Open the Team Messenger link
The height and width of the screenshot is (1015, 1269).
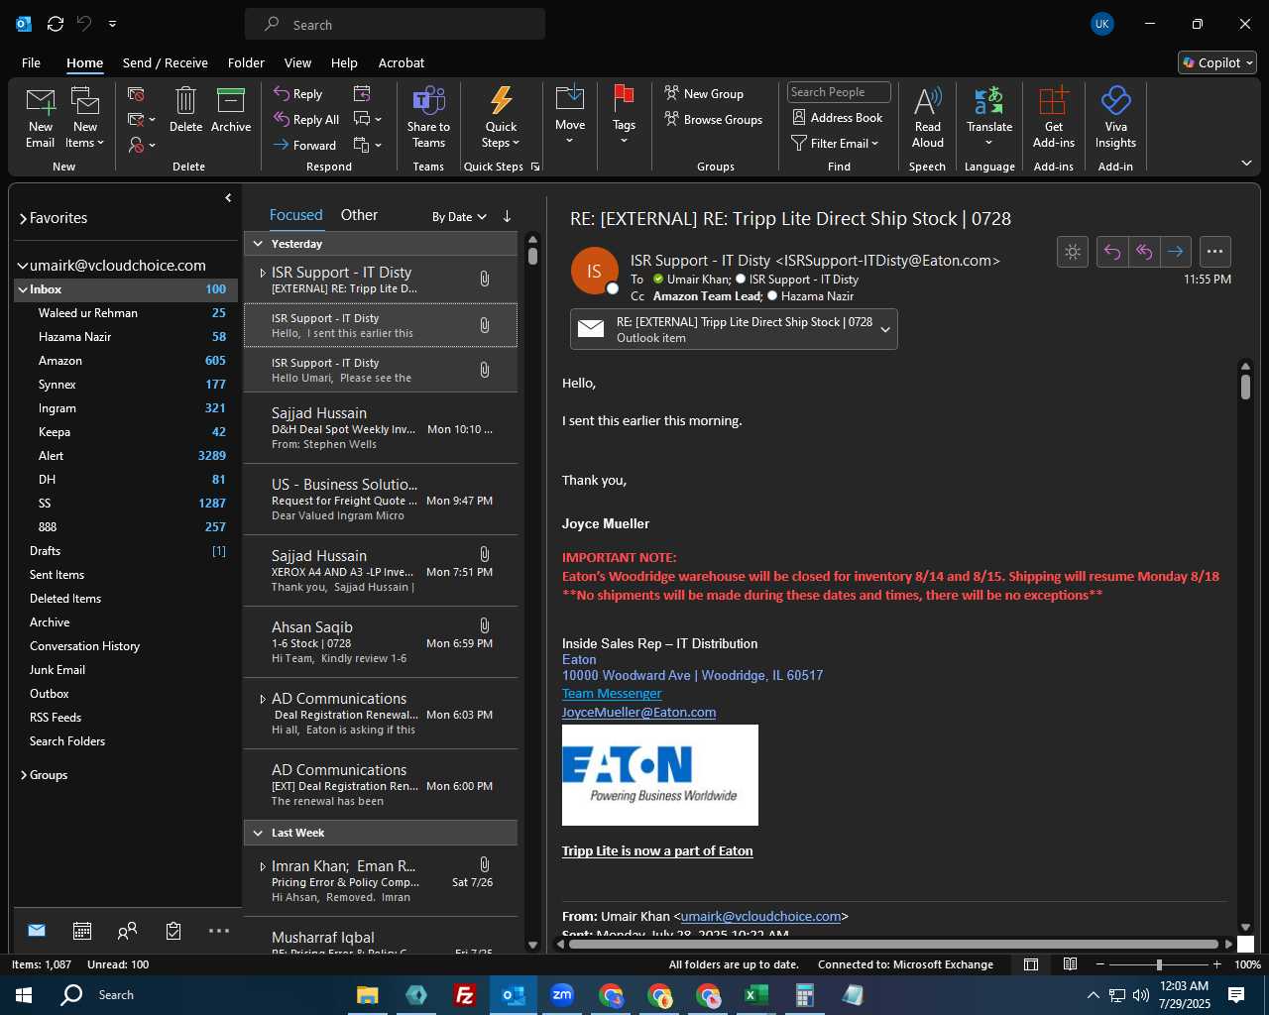pos(612,694)
